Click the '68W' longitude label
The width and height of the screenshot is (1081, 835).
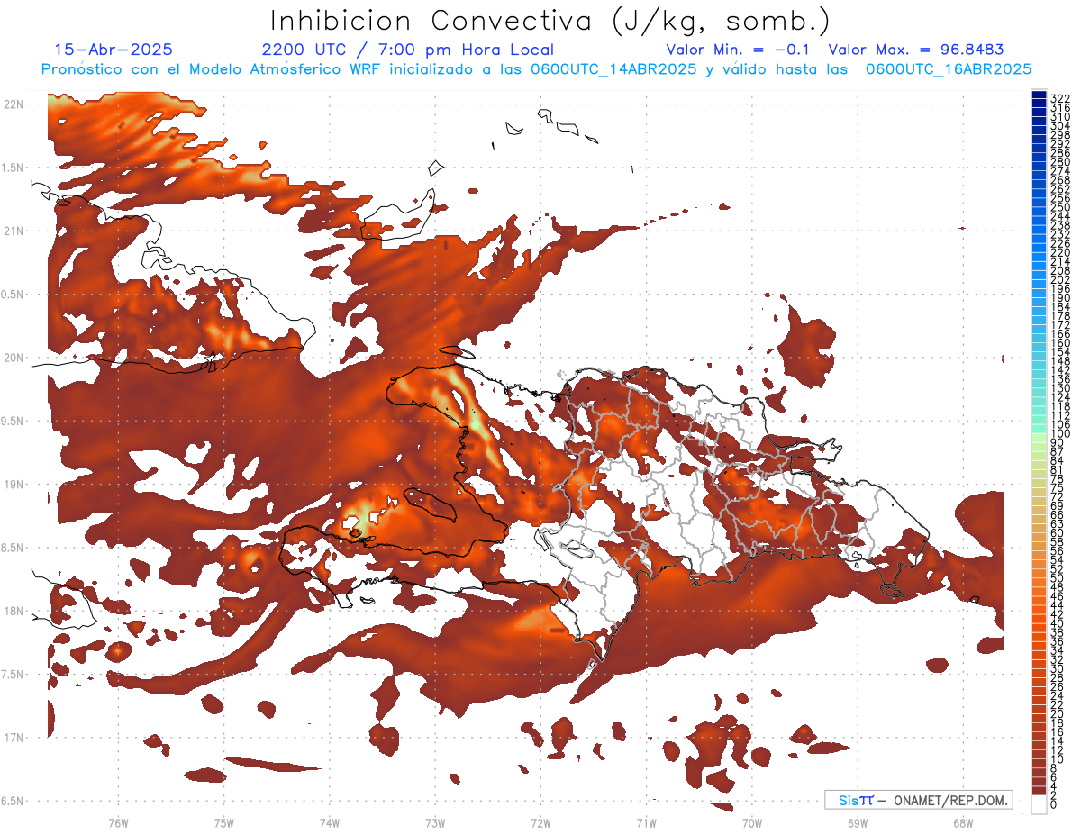pos(962,822)
